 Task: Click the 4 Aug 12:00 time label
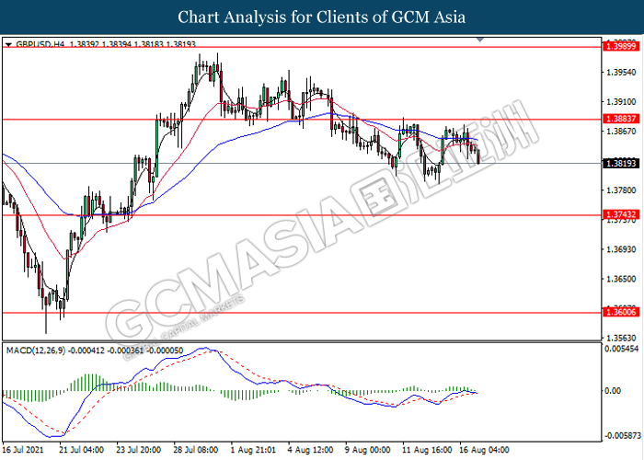(x=310, y=450)
